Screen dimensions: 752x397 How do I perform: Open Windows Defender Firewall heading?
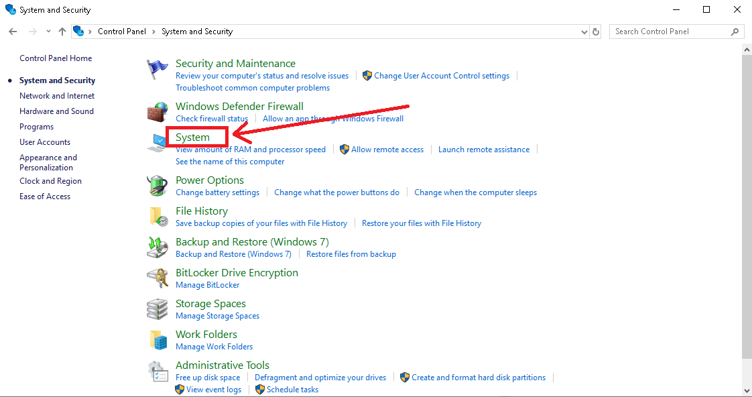pyautogui.click(x=239, y=106)
